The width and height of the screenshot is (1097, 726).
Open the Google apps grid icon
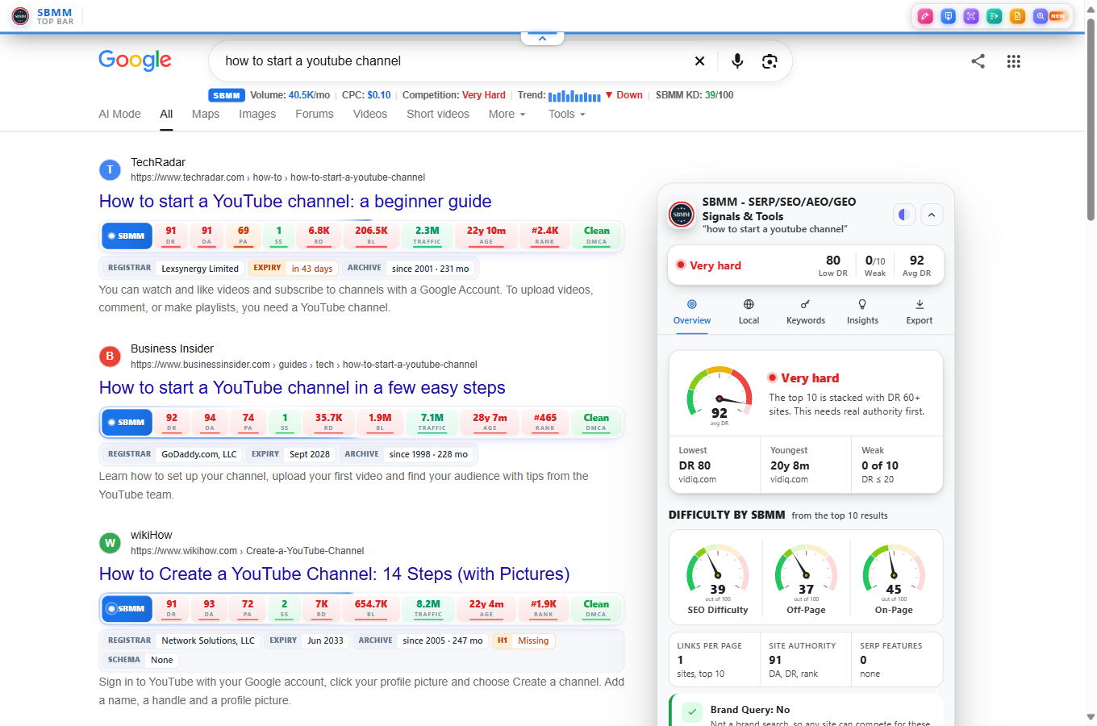coord(1014,61)
